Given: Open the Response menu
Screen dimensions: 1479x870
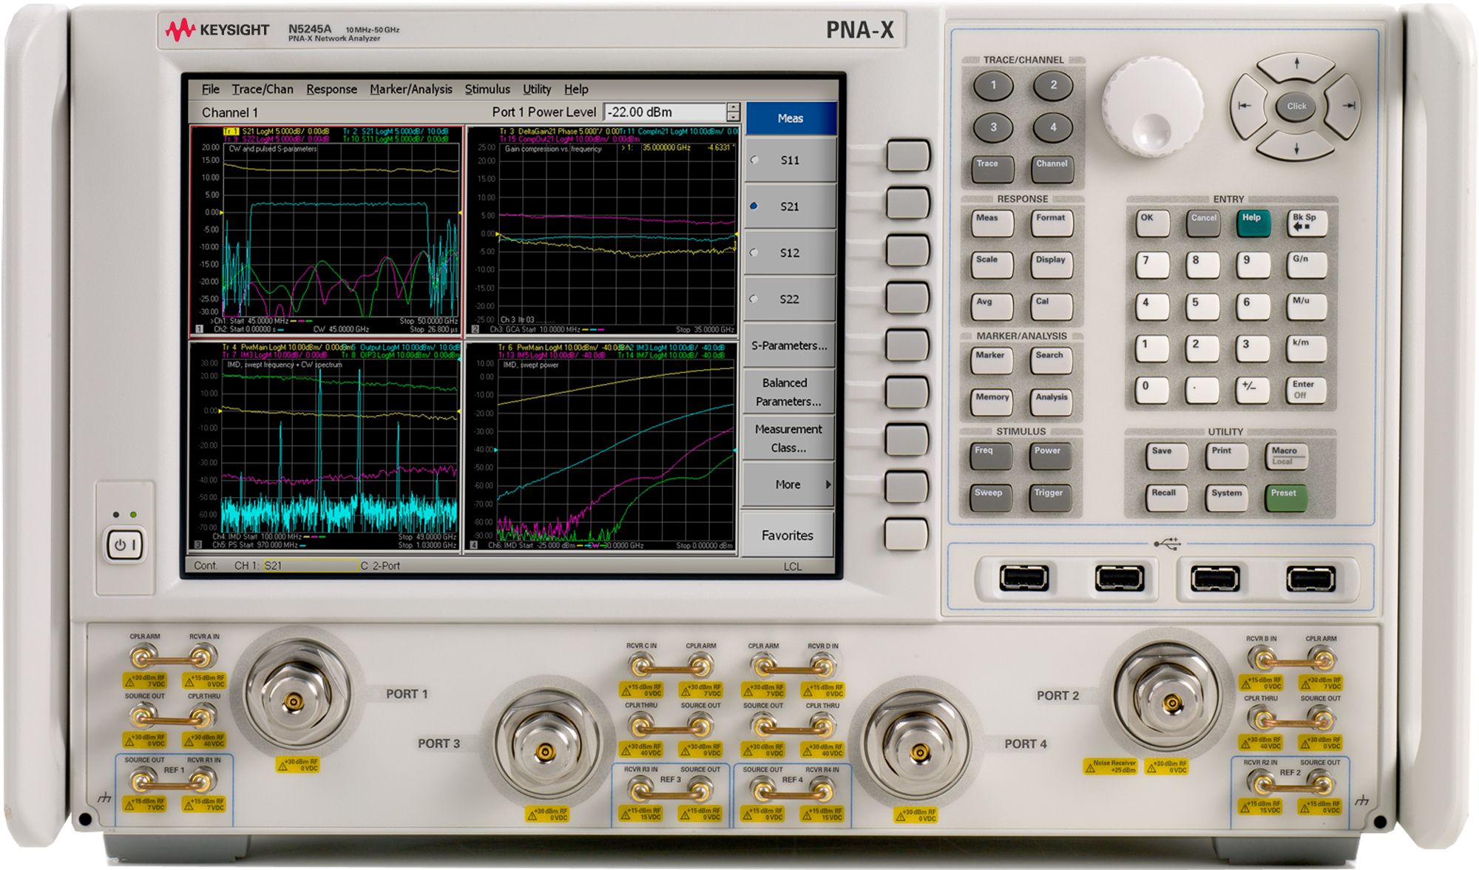Looking at the screenshot, I should click(x=331, y=90).
